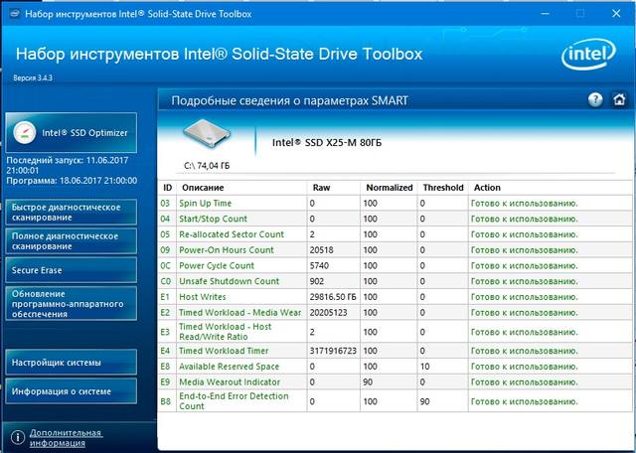Run Быстрое диагностическое сканирование
Image resolution: width=636 pixels, height=453 pixels.
[72, 213]
